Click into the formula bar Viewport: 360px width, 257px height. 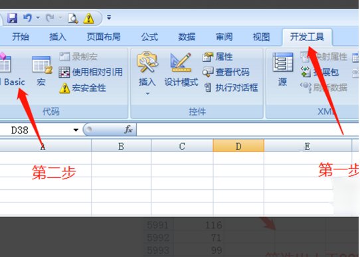[247, 130]
